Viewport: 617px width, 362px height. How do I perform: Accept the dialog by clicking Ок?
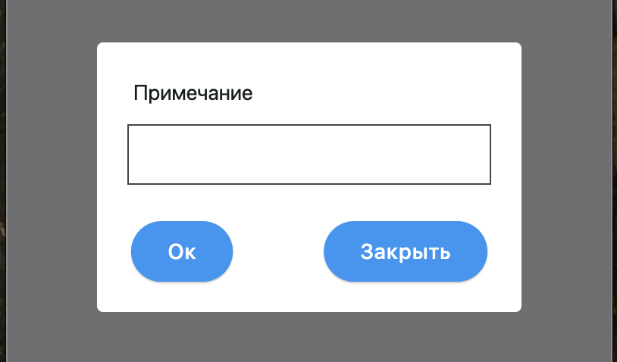[182, 251]
